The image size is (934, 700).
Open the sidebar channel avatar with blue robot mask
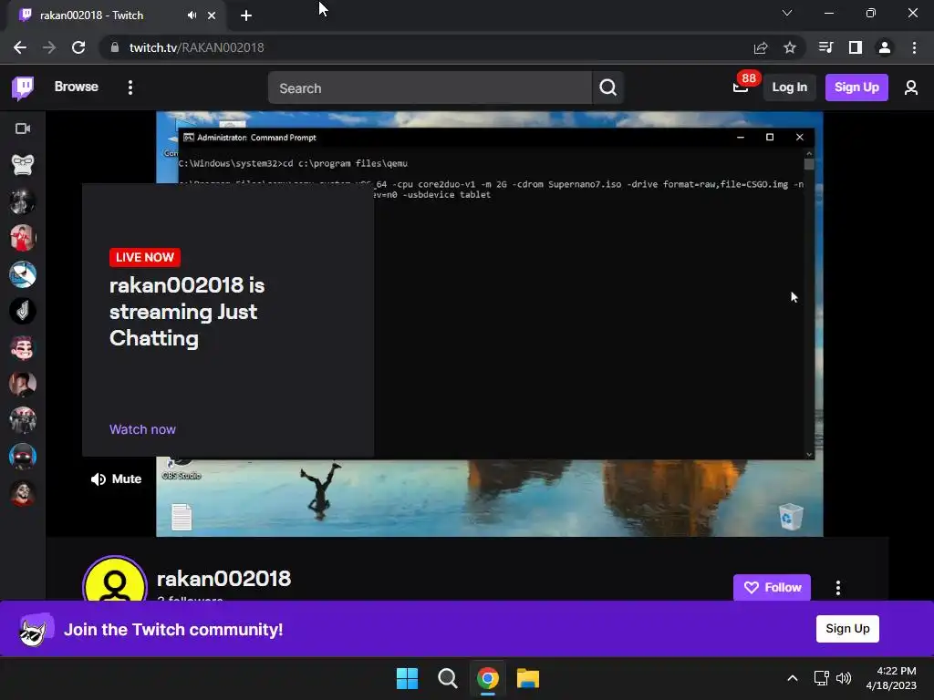[23, 457]
